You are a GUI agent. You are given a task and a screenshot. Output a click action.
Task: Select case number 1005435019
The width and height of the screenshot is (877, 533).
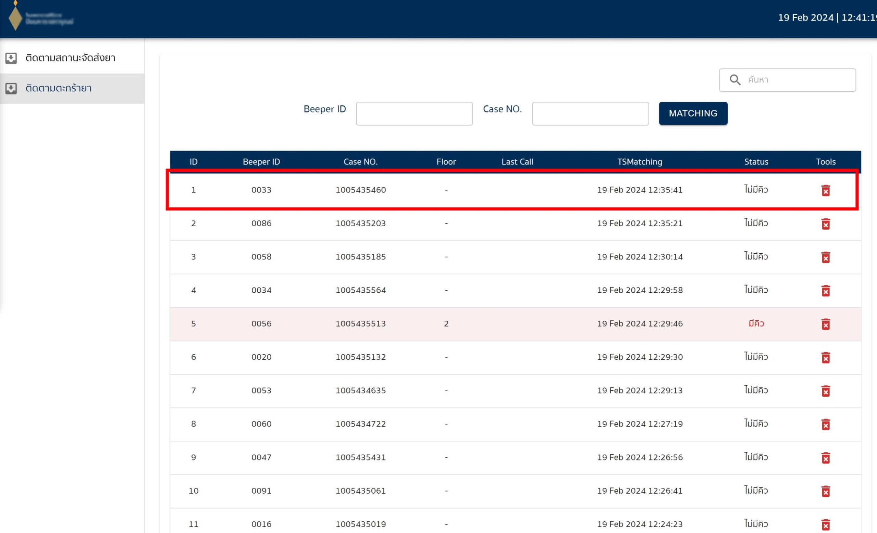click(360, 524)
